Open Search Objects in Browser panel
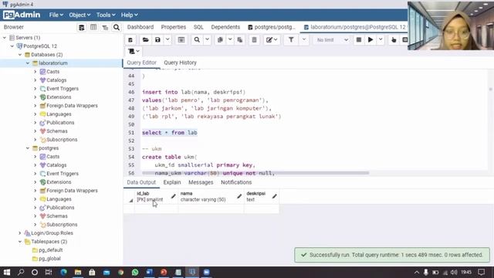Screen dimensions: 494x278 coord(117,28)
